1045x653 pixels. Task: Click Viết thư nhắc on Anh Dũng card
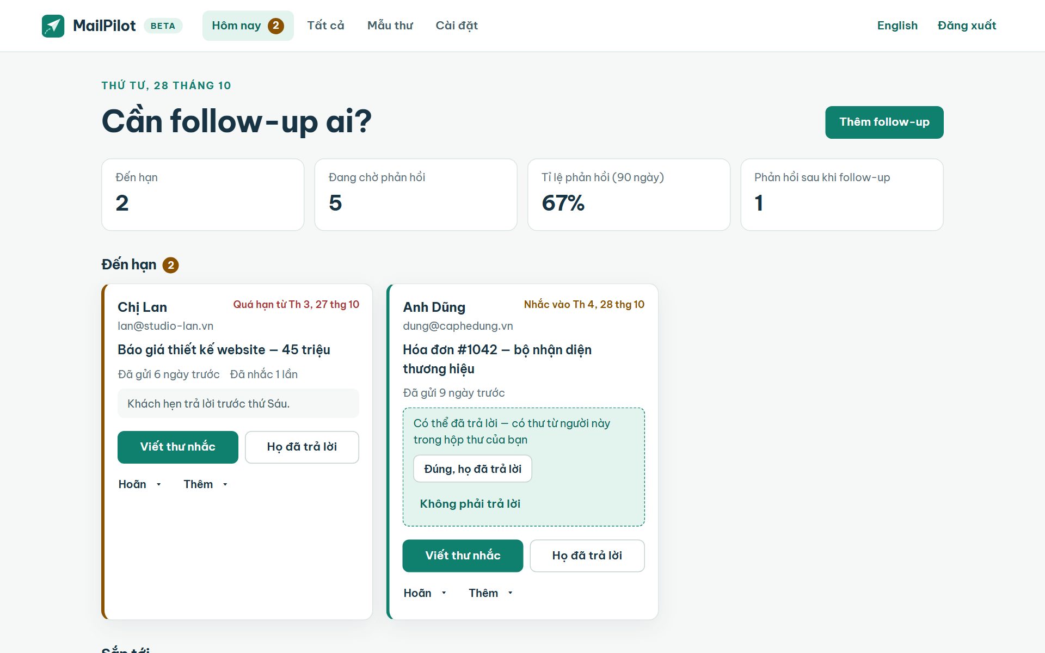[463, 556]
